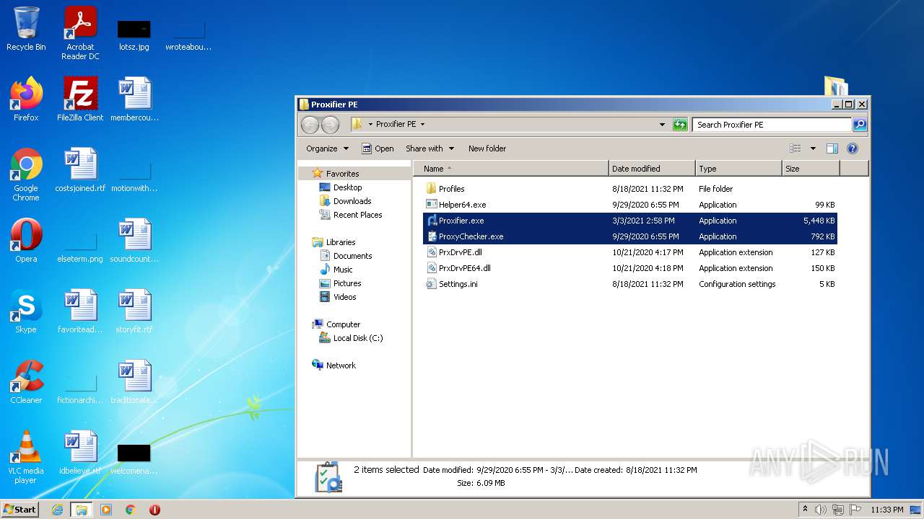Go to Desktop in Favorites
Viewport: 924px width, 519px height.
tap(347, 187)
